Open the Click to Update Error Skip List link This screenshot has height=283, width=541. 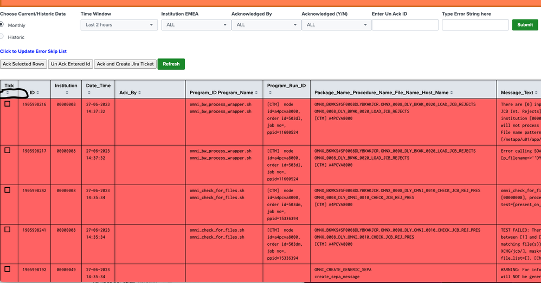point(33,51)
